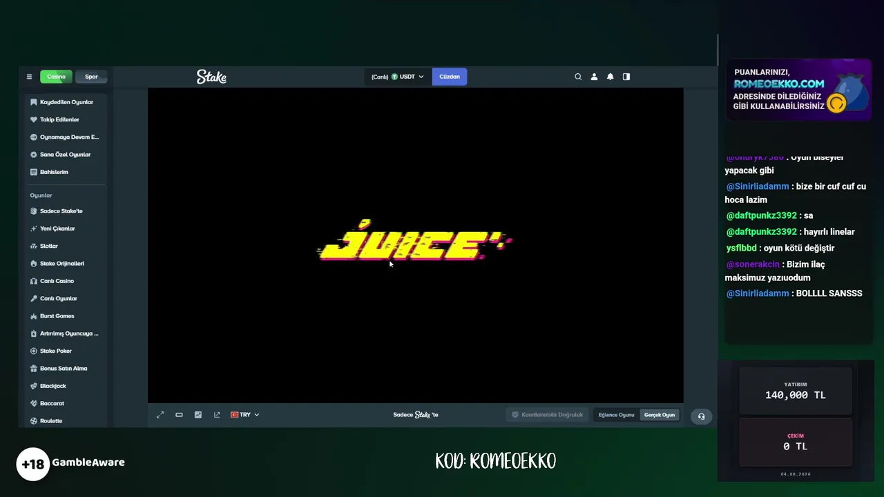Click the icon beside Sana Özel Oyunlar

(x=34, y=155)
